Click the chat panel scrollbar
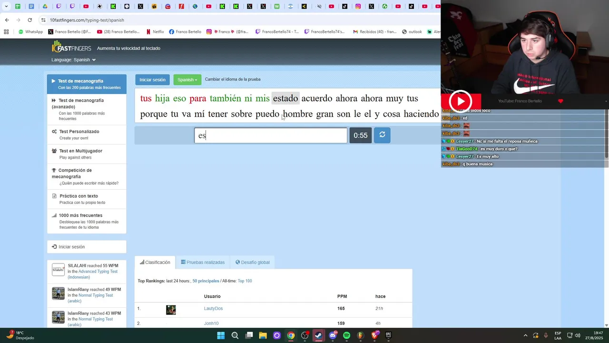 click(607, 134)
